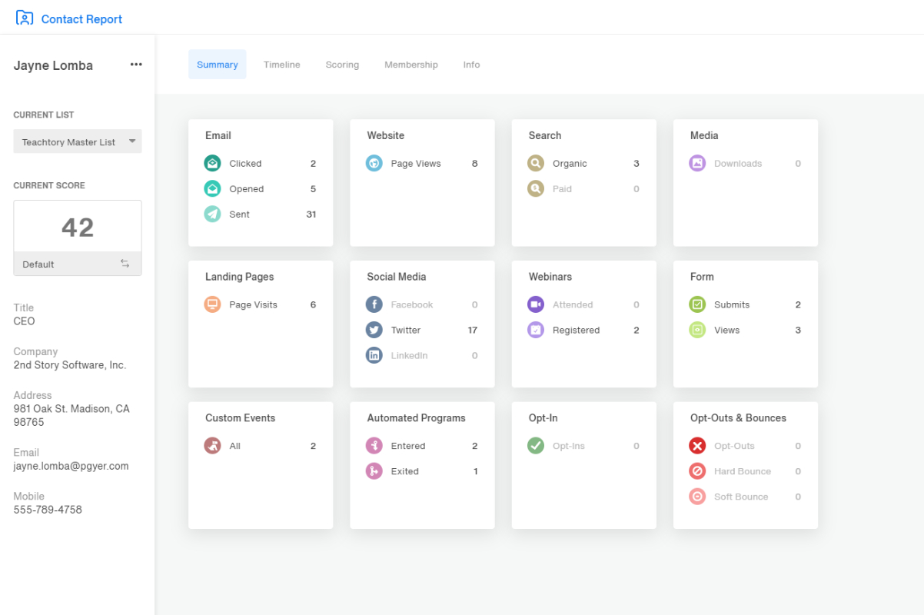
Task: Switch to the Timeline tab
Action: click(281, 65)
